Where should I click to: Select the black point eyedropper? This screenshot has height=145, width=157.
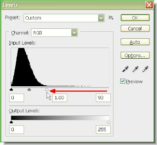(x=125, y=69)
